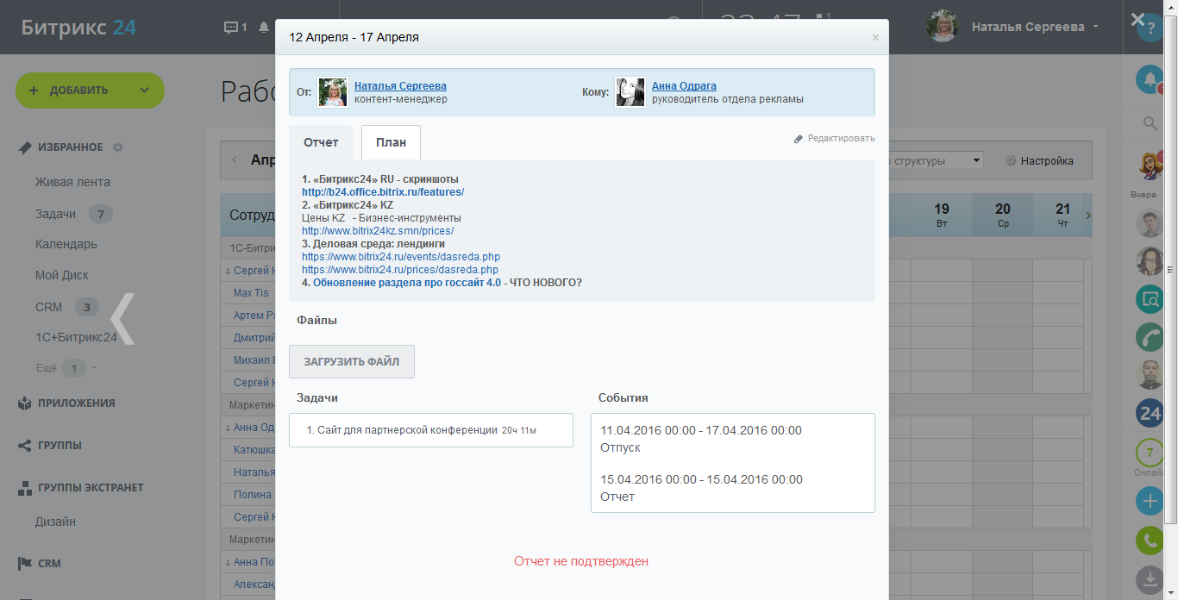Open Живая лента in left menu

click(72, 183)
